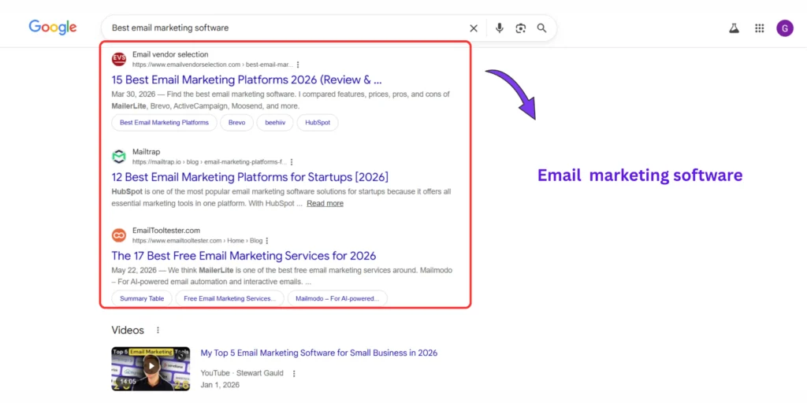Viewport: 807px width, 403px height.
Task: Open the Google apps grid icon
Action: (760, 28)
